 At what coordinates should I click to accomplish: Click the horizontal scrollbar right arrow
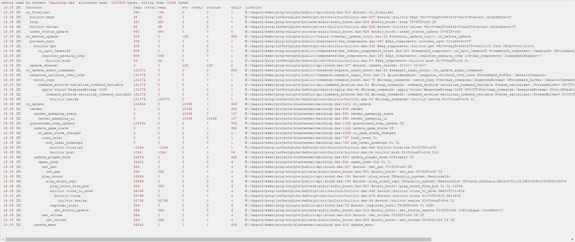572,240
